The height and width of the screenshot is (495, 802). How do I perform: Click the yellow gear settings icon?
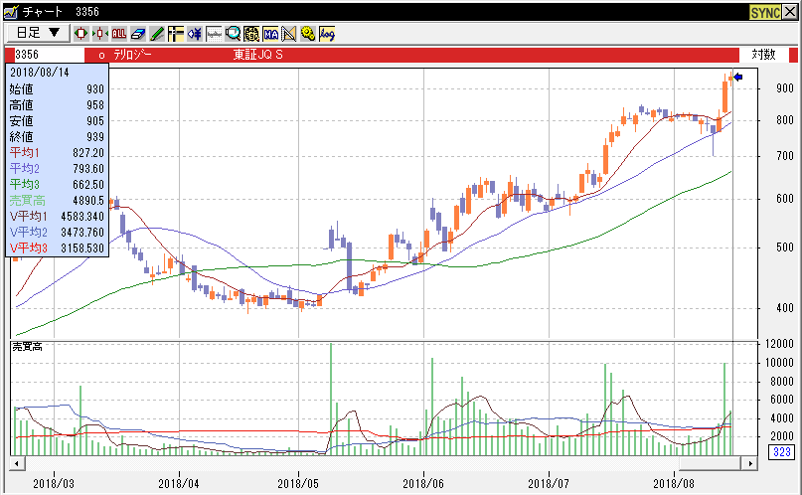point(308,33)
